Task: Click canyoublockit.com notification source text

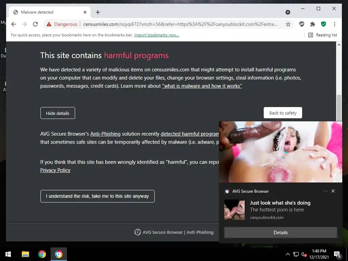Action: (267, 217)
